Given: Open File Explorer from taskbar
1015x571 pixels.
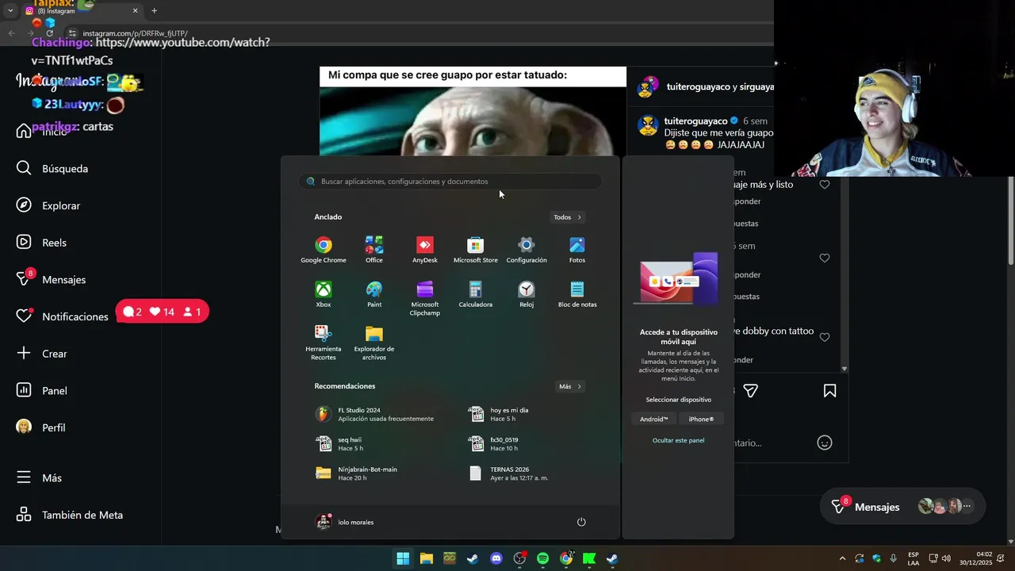Looking at the screenshot, I should [426, 558].
